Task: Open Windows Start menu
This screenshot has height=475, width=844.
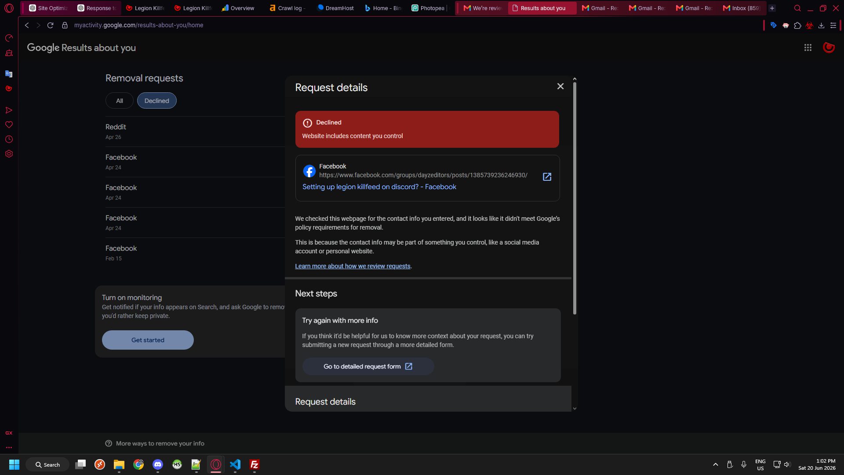Action: coord(14,464)
